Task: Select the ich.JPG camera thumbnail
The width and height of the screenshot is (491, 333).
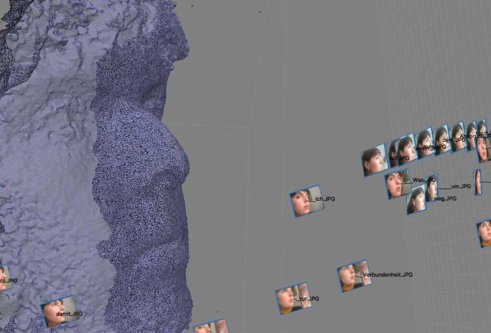Action: (307, 201)
